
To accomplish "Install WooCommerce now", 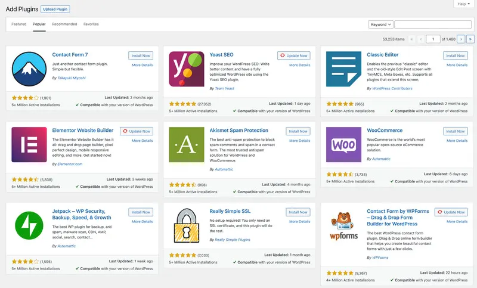I will click(x=456, y=131).
